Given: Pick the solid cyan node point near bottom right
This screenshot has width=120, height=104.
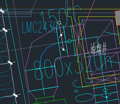Looking at the screenshot, I should (106, 97).
